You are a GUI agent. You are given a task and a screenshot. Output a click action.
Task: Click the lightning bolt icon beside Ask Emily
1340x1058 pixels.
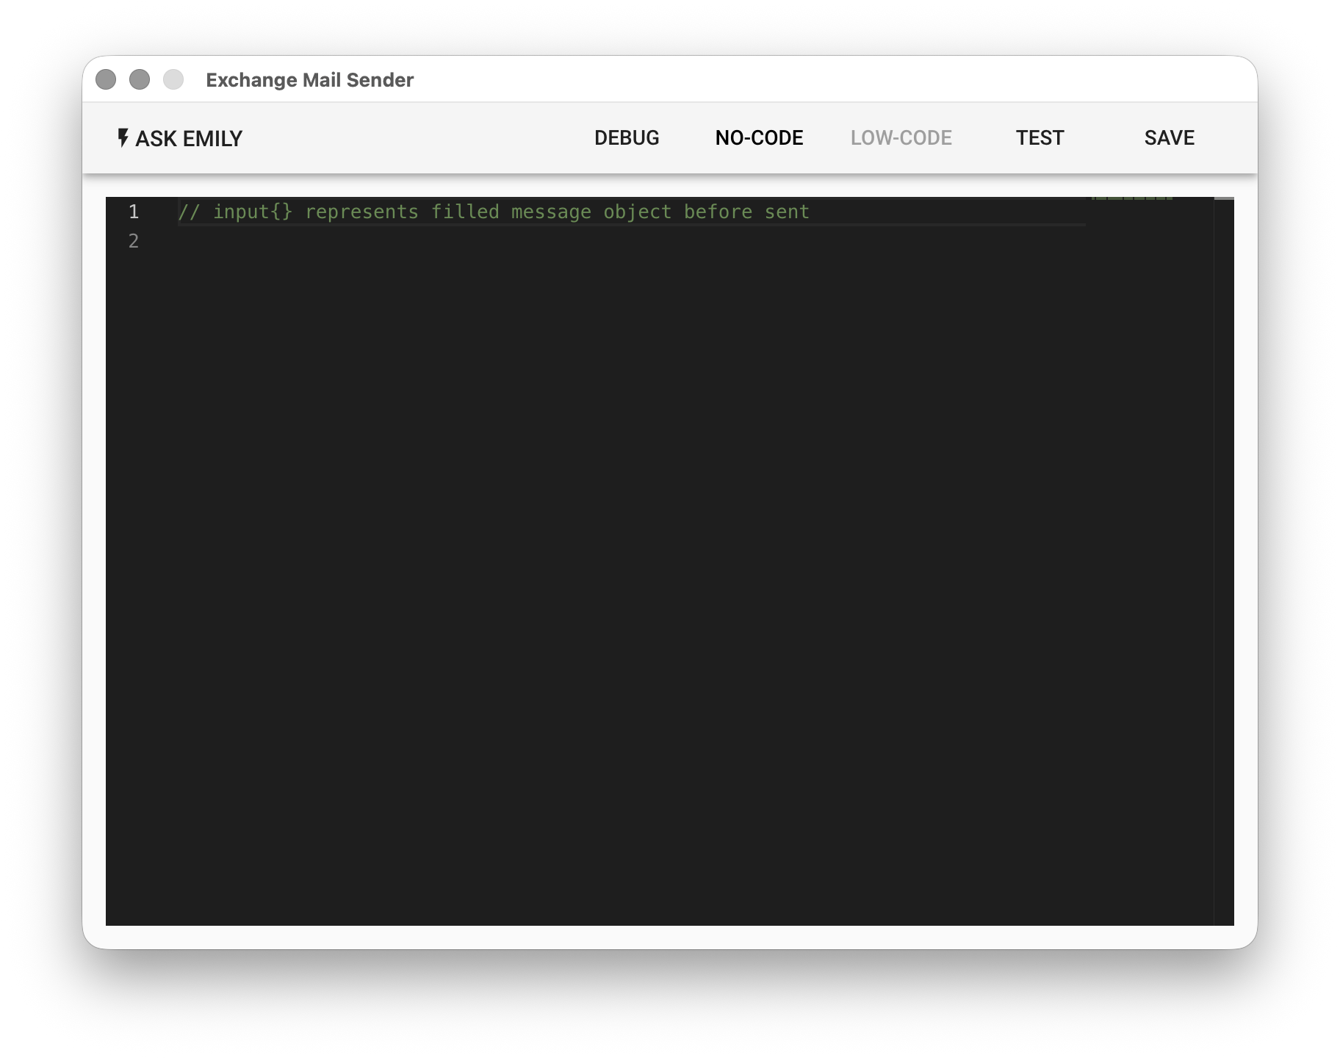tap(123, 137)
